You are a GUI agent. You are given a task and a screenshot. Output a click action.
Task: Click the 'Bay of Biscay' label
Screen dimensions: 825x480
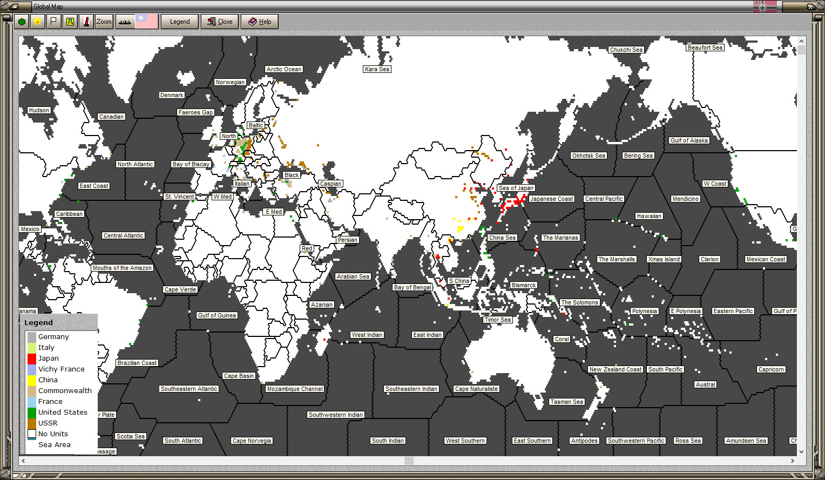(x=191, y=164)
